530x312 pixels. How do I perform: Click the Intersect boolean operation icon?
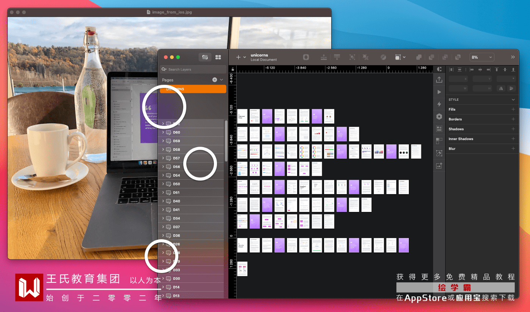point(445,57)
